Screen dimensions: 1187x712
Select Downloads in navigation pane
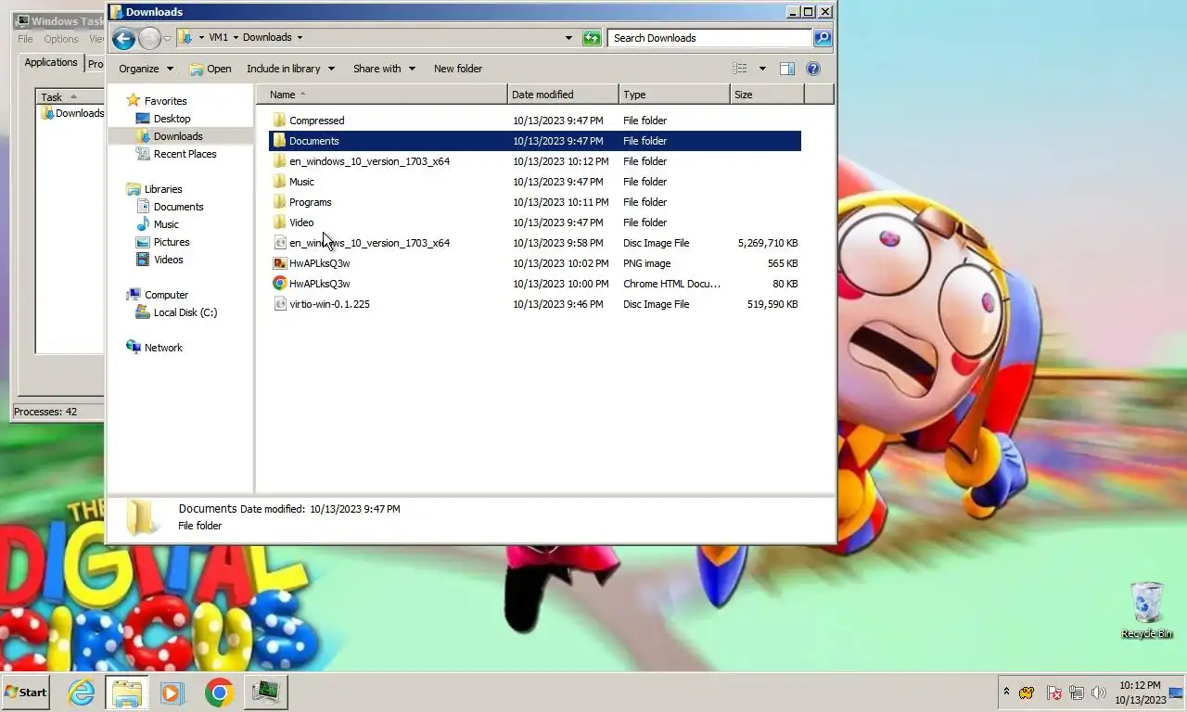click(178, 136)
